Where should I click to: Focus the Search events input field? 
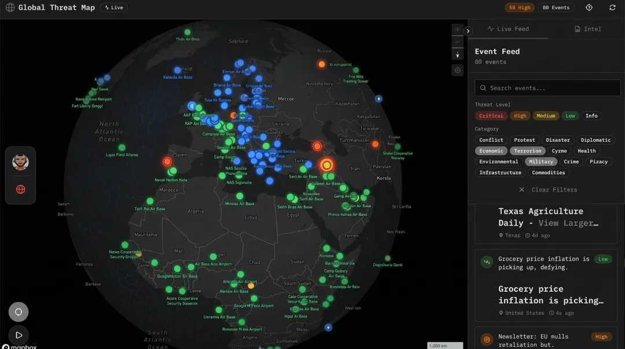pos(547,88)
